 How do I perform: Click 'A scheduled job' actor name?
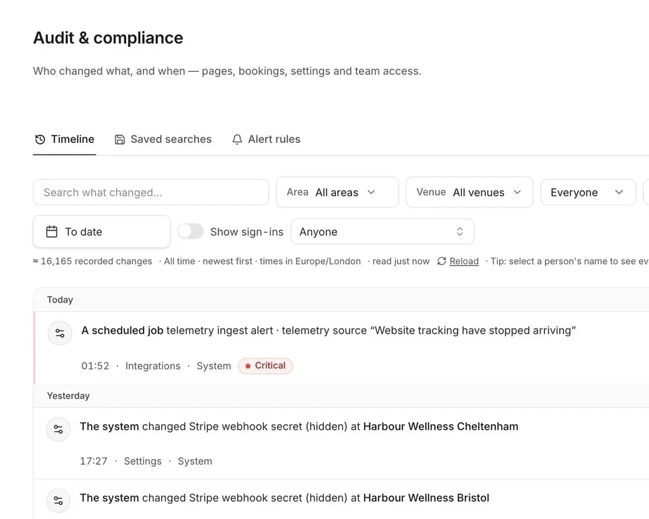(x=122, y=331)
